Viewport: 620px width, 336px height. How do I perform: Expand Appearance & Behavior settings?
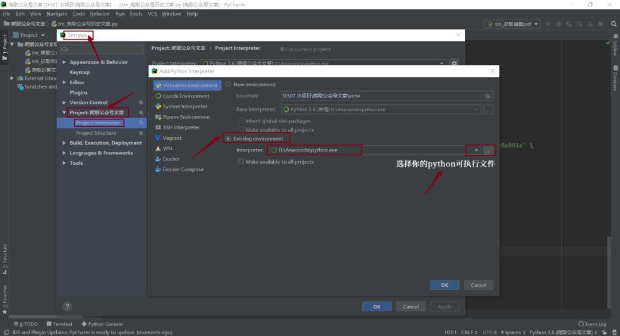64,62
